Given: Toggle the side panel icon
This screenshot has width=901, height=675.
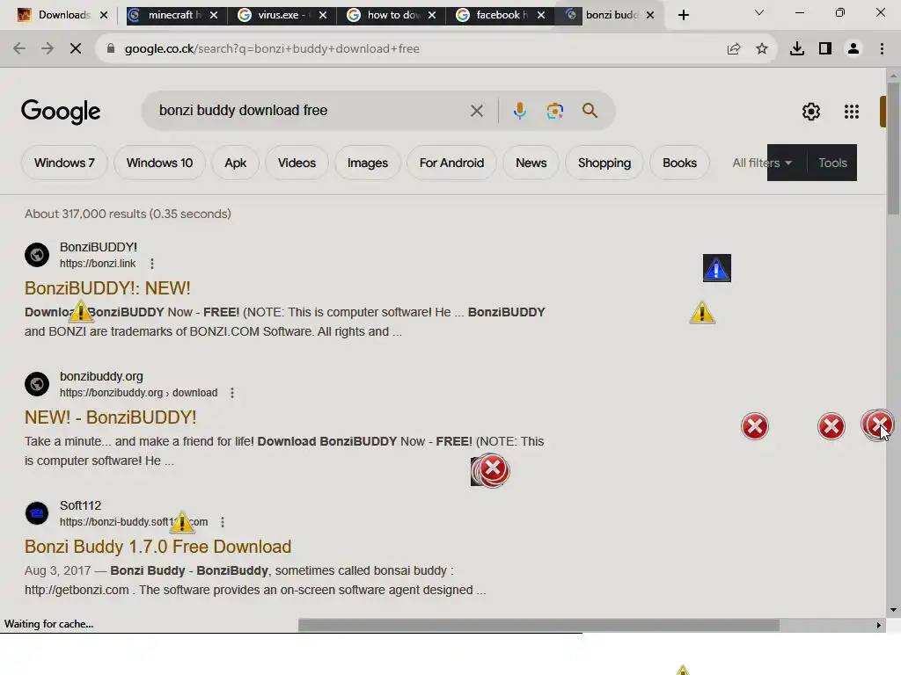Looking at the screenshot, I should click(x=825, y=49).
